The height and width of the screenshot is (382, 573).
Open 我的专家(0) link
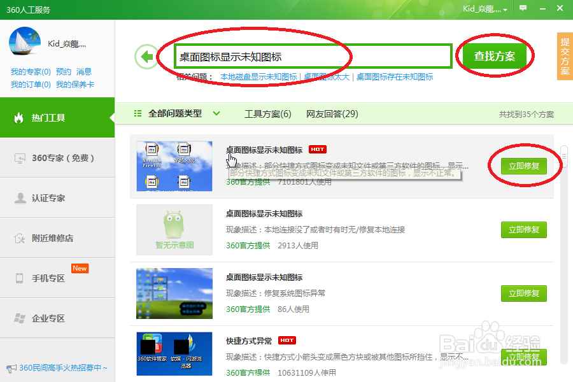click(x=31, y=72)
